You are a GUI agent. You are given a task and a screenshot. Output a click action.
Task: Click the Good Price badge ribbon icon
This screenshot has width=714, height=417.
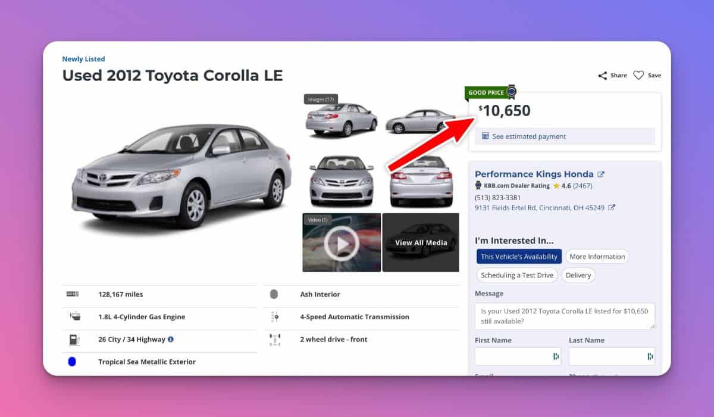pos(511,92)
